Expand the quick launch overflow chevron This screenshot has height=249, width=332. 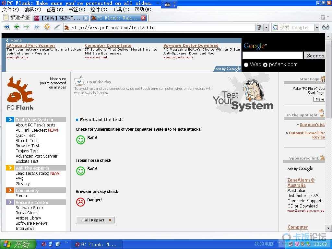click(x=66, y=243)
